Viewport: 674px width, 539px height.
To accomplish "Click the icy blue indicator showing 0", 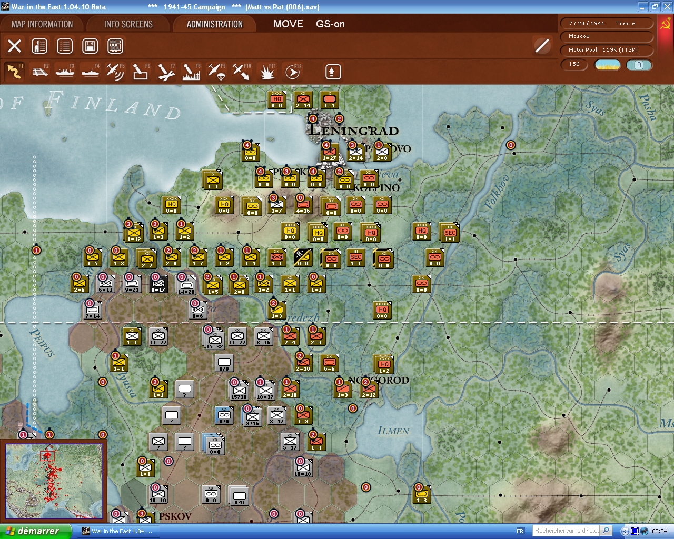I will tap(639, 65).
